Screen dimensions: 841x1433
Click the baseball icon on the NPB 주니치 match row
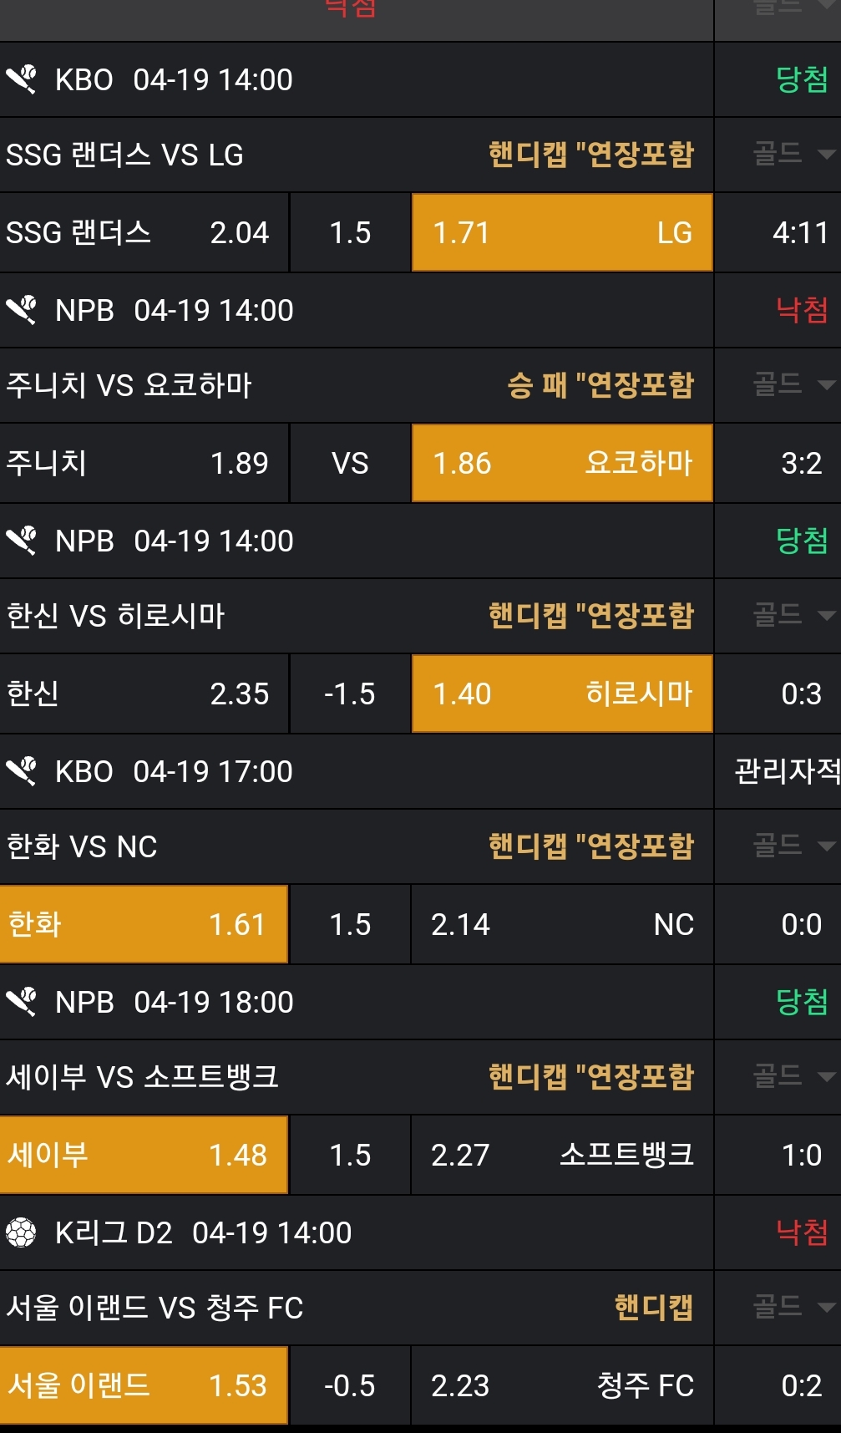[22, 310]
